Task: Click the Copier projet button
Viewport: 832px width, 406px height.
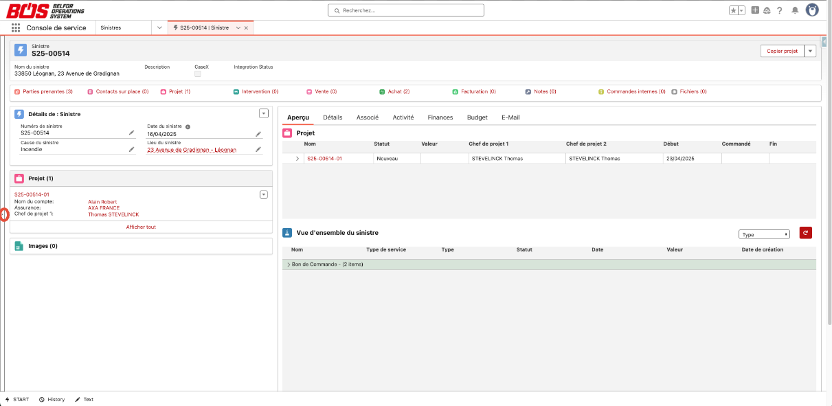Action: 782,51
